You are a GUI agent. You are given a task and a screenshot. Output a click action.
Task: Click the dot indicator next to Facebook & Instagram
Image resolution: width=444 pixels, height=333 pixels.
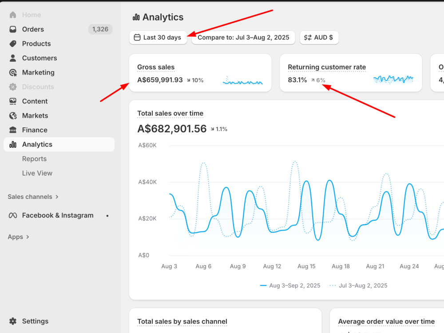[107, 216]
